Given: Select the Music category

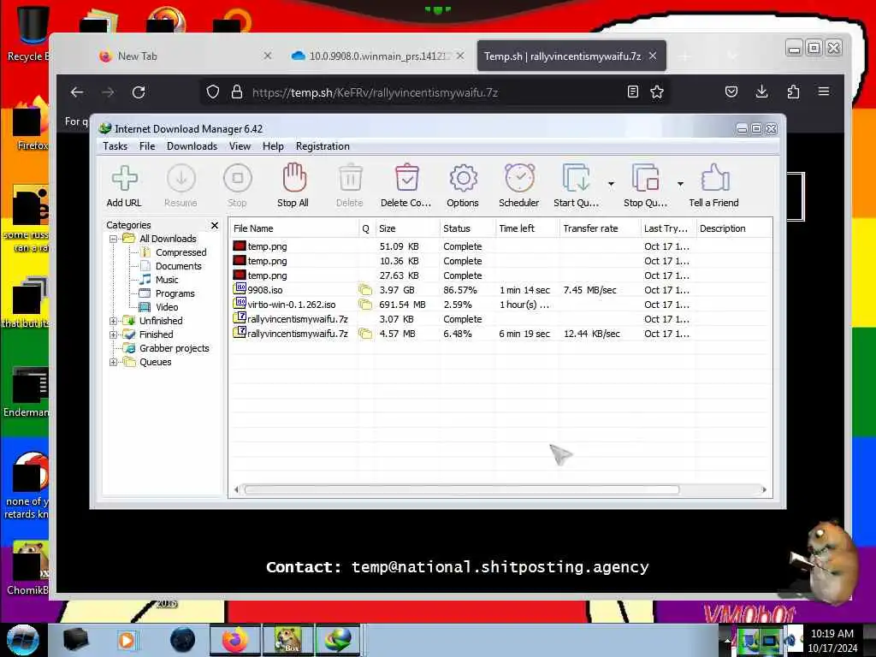Looking at the screenshot, I should point(167,280).
